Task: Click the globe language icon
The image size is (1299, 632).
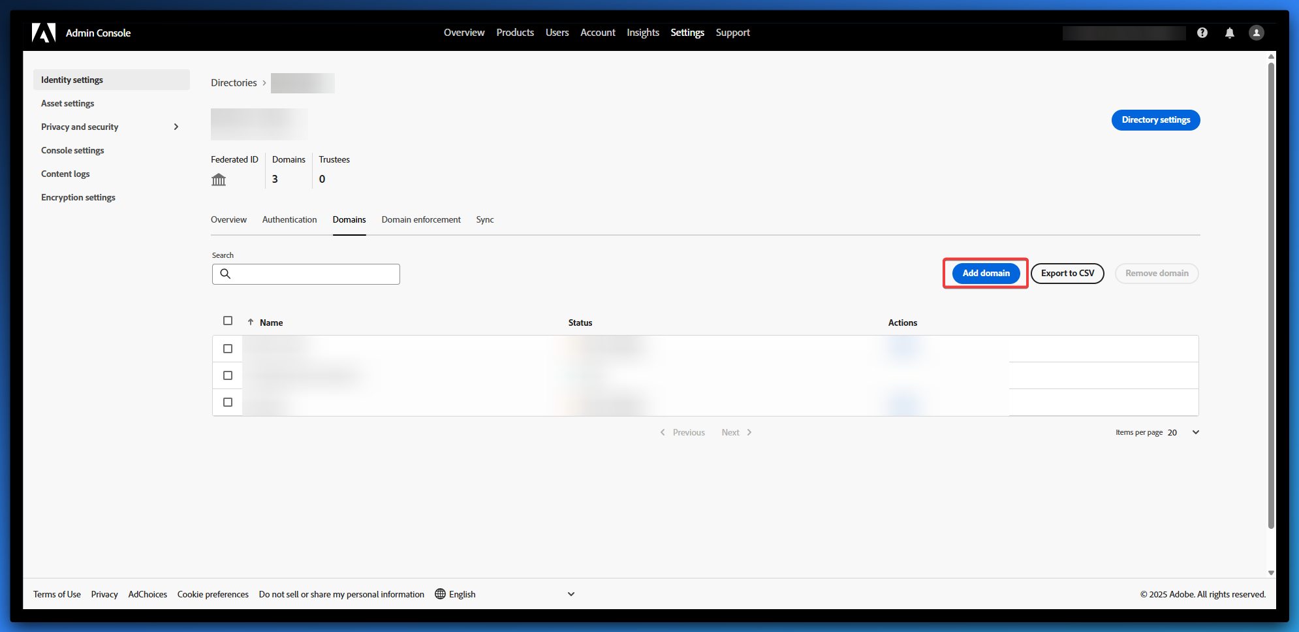Action: [x=440, y=594]
